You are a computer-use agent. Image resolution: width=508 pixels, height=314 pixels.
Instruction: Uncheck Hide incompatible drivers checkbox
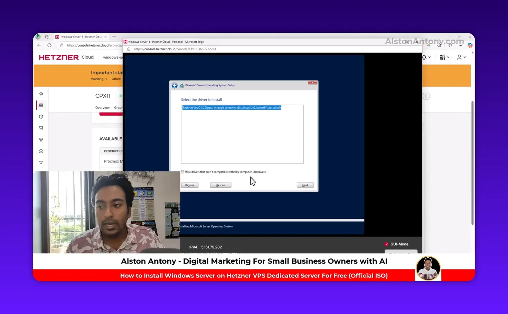click(183, 172)
